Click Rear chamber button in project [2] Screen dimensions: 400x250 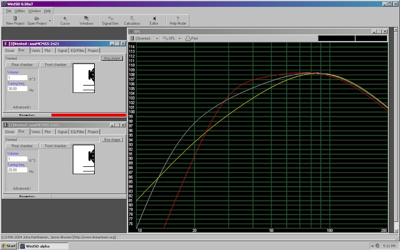[x=22, y=146]
